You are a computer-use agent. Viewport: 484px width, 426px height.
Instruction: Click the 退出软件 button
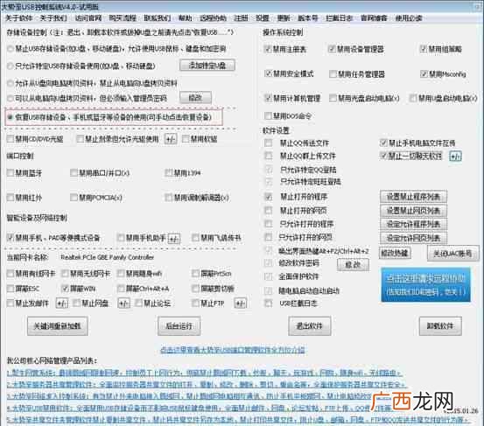310,325
